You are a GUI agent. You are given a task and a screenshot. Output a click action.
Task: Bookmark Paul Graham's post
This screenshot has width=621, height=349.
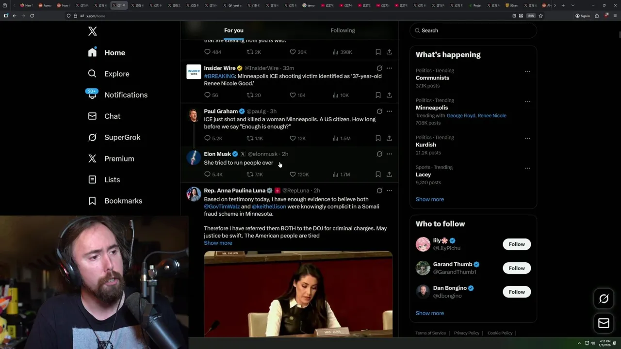[378, 138]
